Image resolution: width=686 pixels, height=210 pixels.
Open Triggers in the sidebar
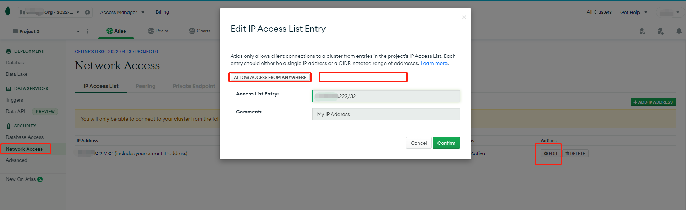pos(14,100)
